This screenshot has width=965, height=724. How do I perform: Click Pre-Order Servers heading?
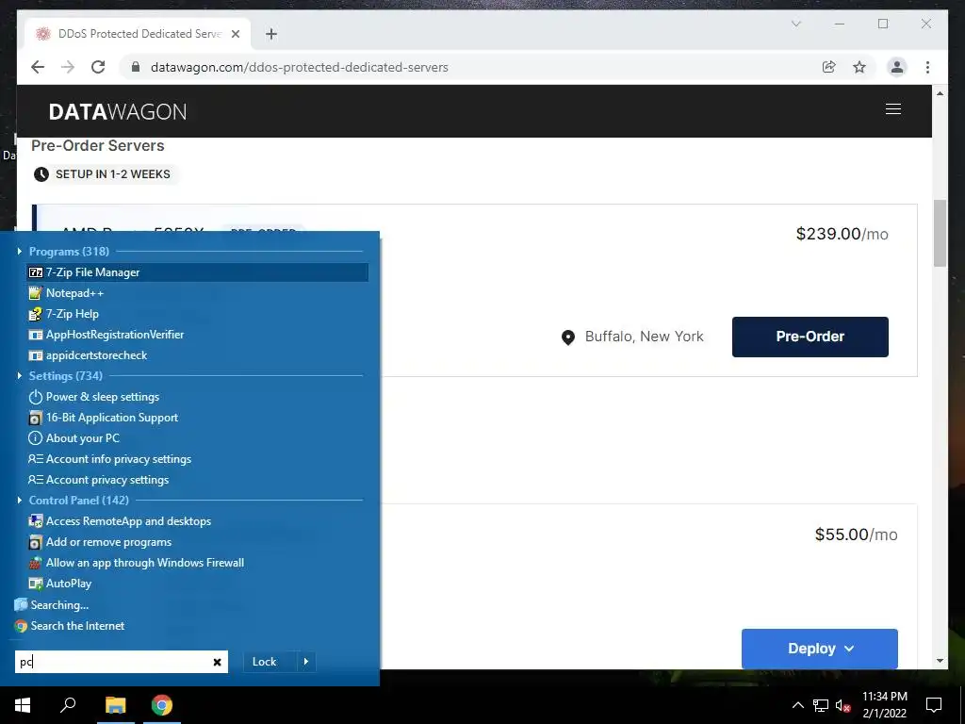(x=98, y=145)
